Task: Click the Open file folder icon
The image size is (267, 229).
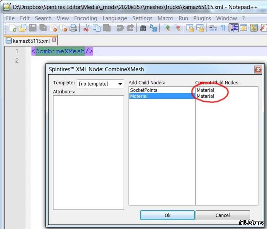Action: pos(22,28)
